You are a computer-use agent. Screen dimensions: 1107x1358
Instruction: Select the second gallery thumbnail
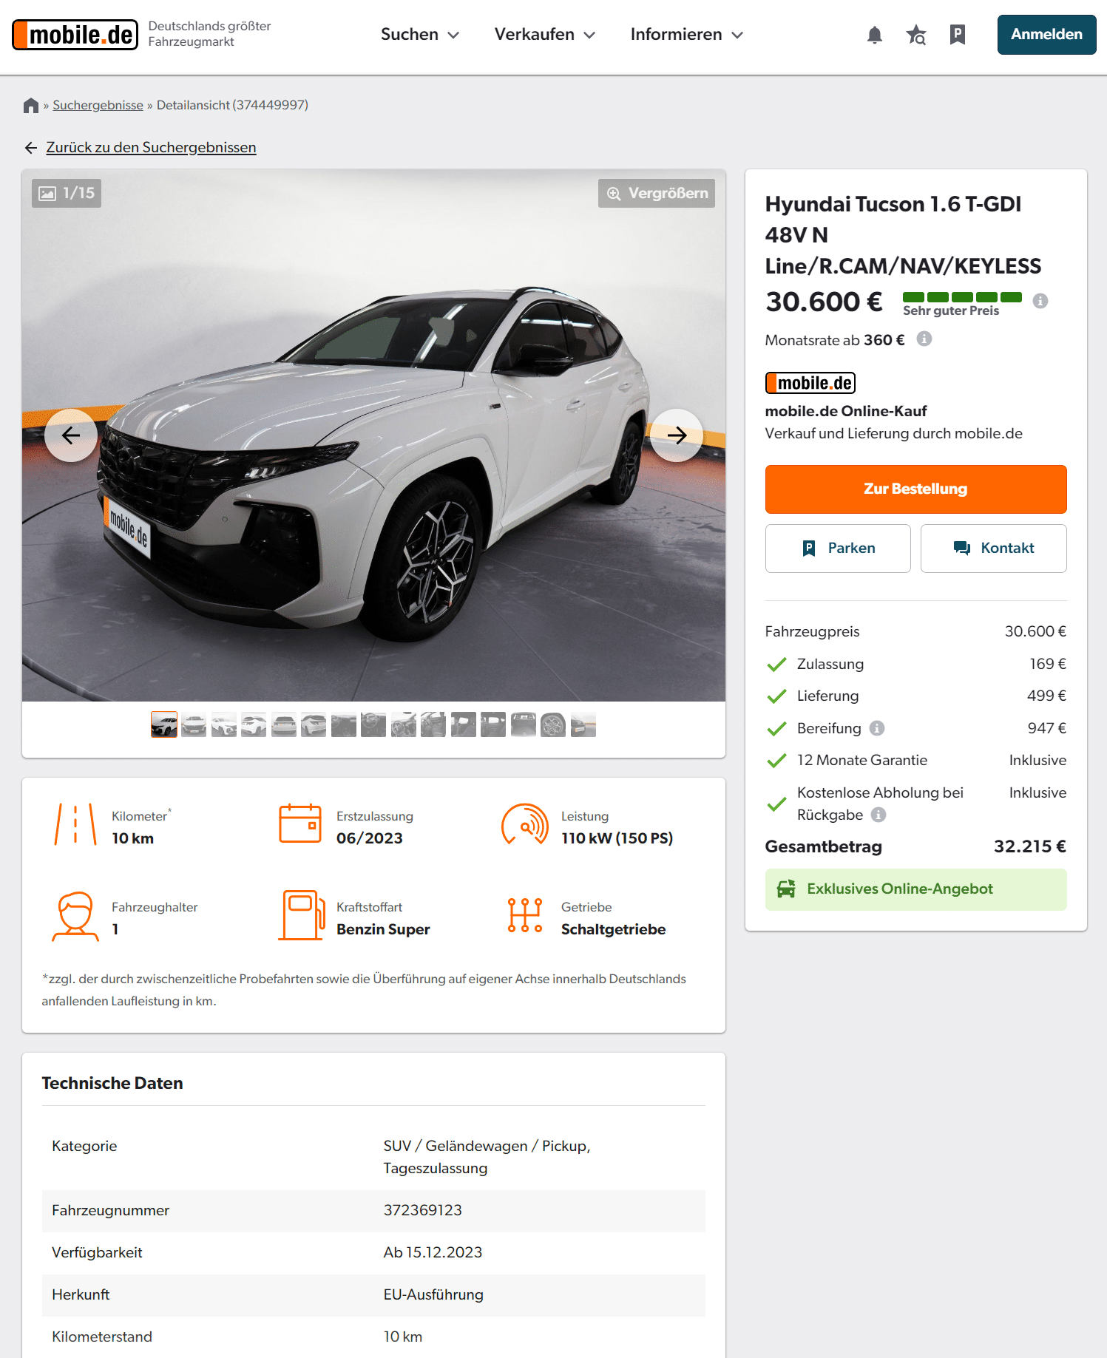[x=194, y=725]
